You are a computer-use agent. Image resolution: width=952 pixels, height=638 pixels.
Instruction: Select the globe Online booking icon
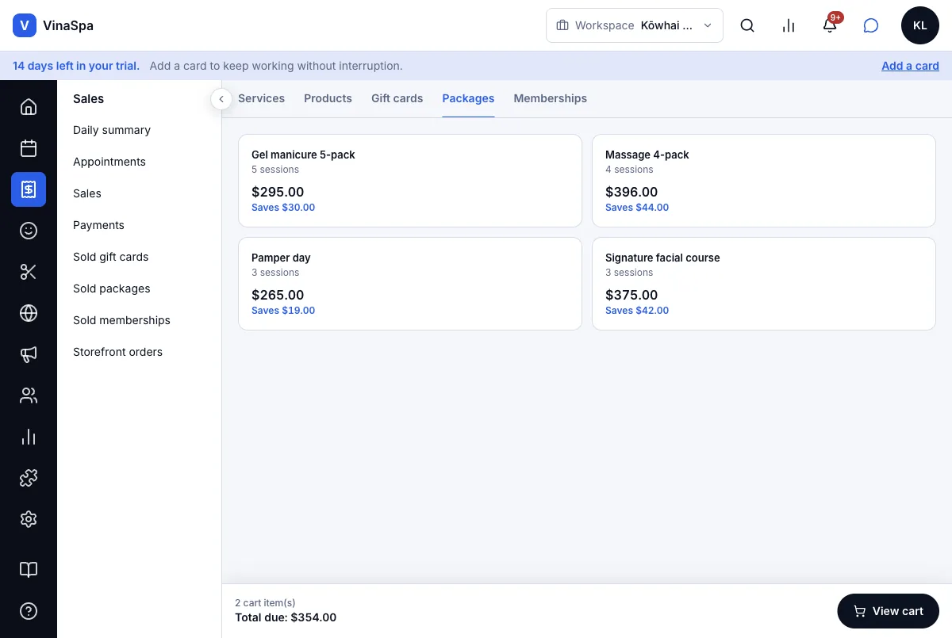point(29,313)
